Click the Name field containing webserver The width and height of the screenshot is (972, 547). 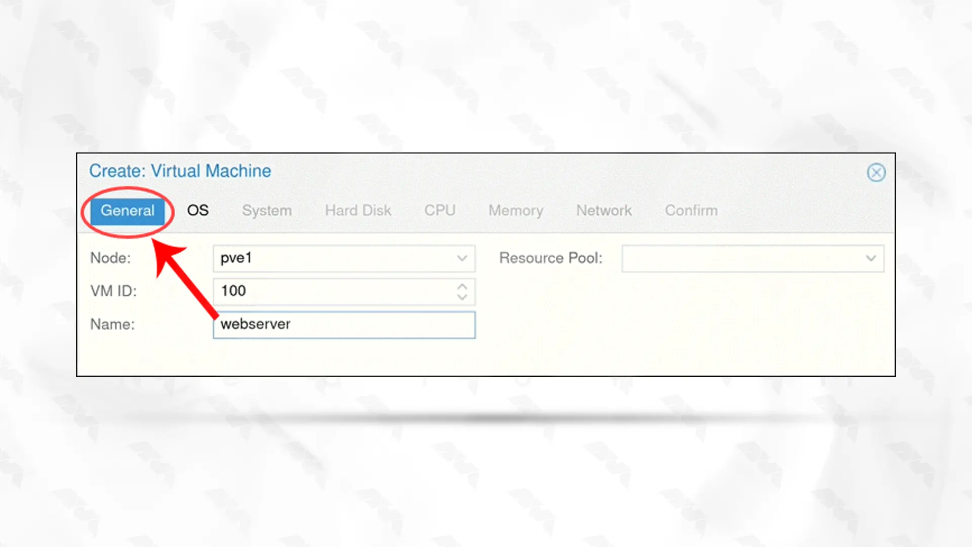click(344, 325)
